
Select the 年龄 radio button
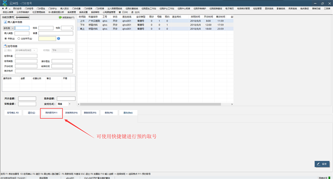click(x=6, y=39)
